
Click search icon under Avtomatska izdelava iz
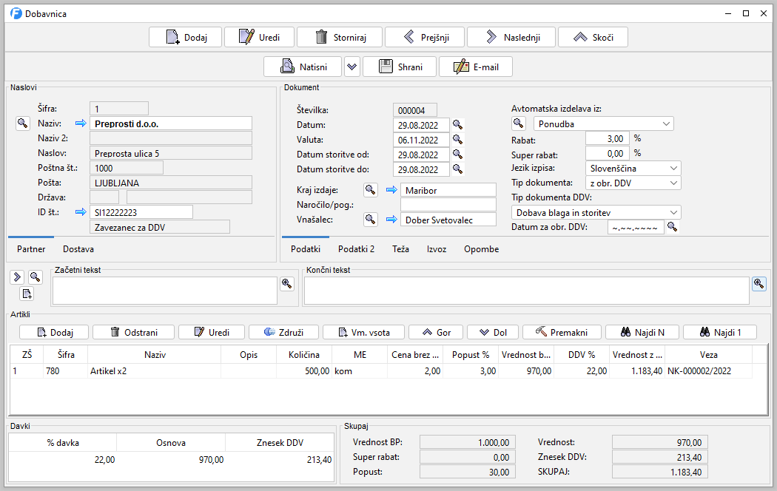click(519, 123)
